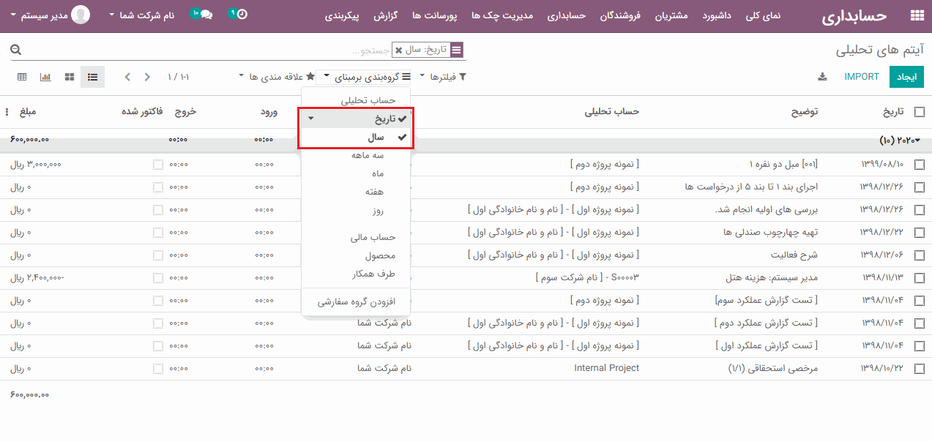This screenshot has width=932, height=442.
Task: Collapse the ۲۰۲۰ (۱۰) group row
Action: [x=900, y=139]
